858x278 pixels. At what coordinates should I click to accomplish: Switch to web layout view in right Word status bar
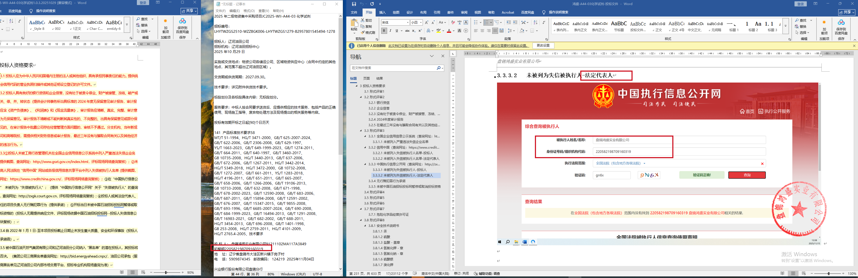pos(804,273)
